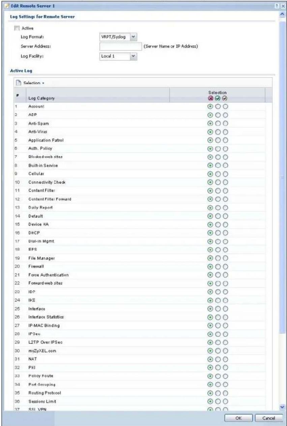Click the scroll down arrow

[282, 407]
